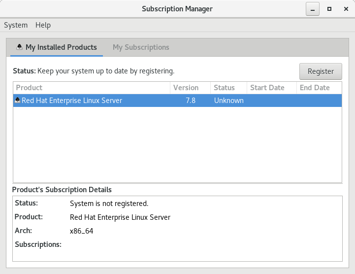Click the red hat icon on the Installed Products tab
The image size is (355, 274).
pyautogui.click(x=20, y=47)
